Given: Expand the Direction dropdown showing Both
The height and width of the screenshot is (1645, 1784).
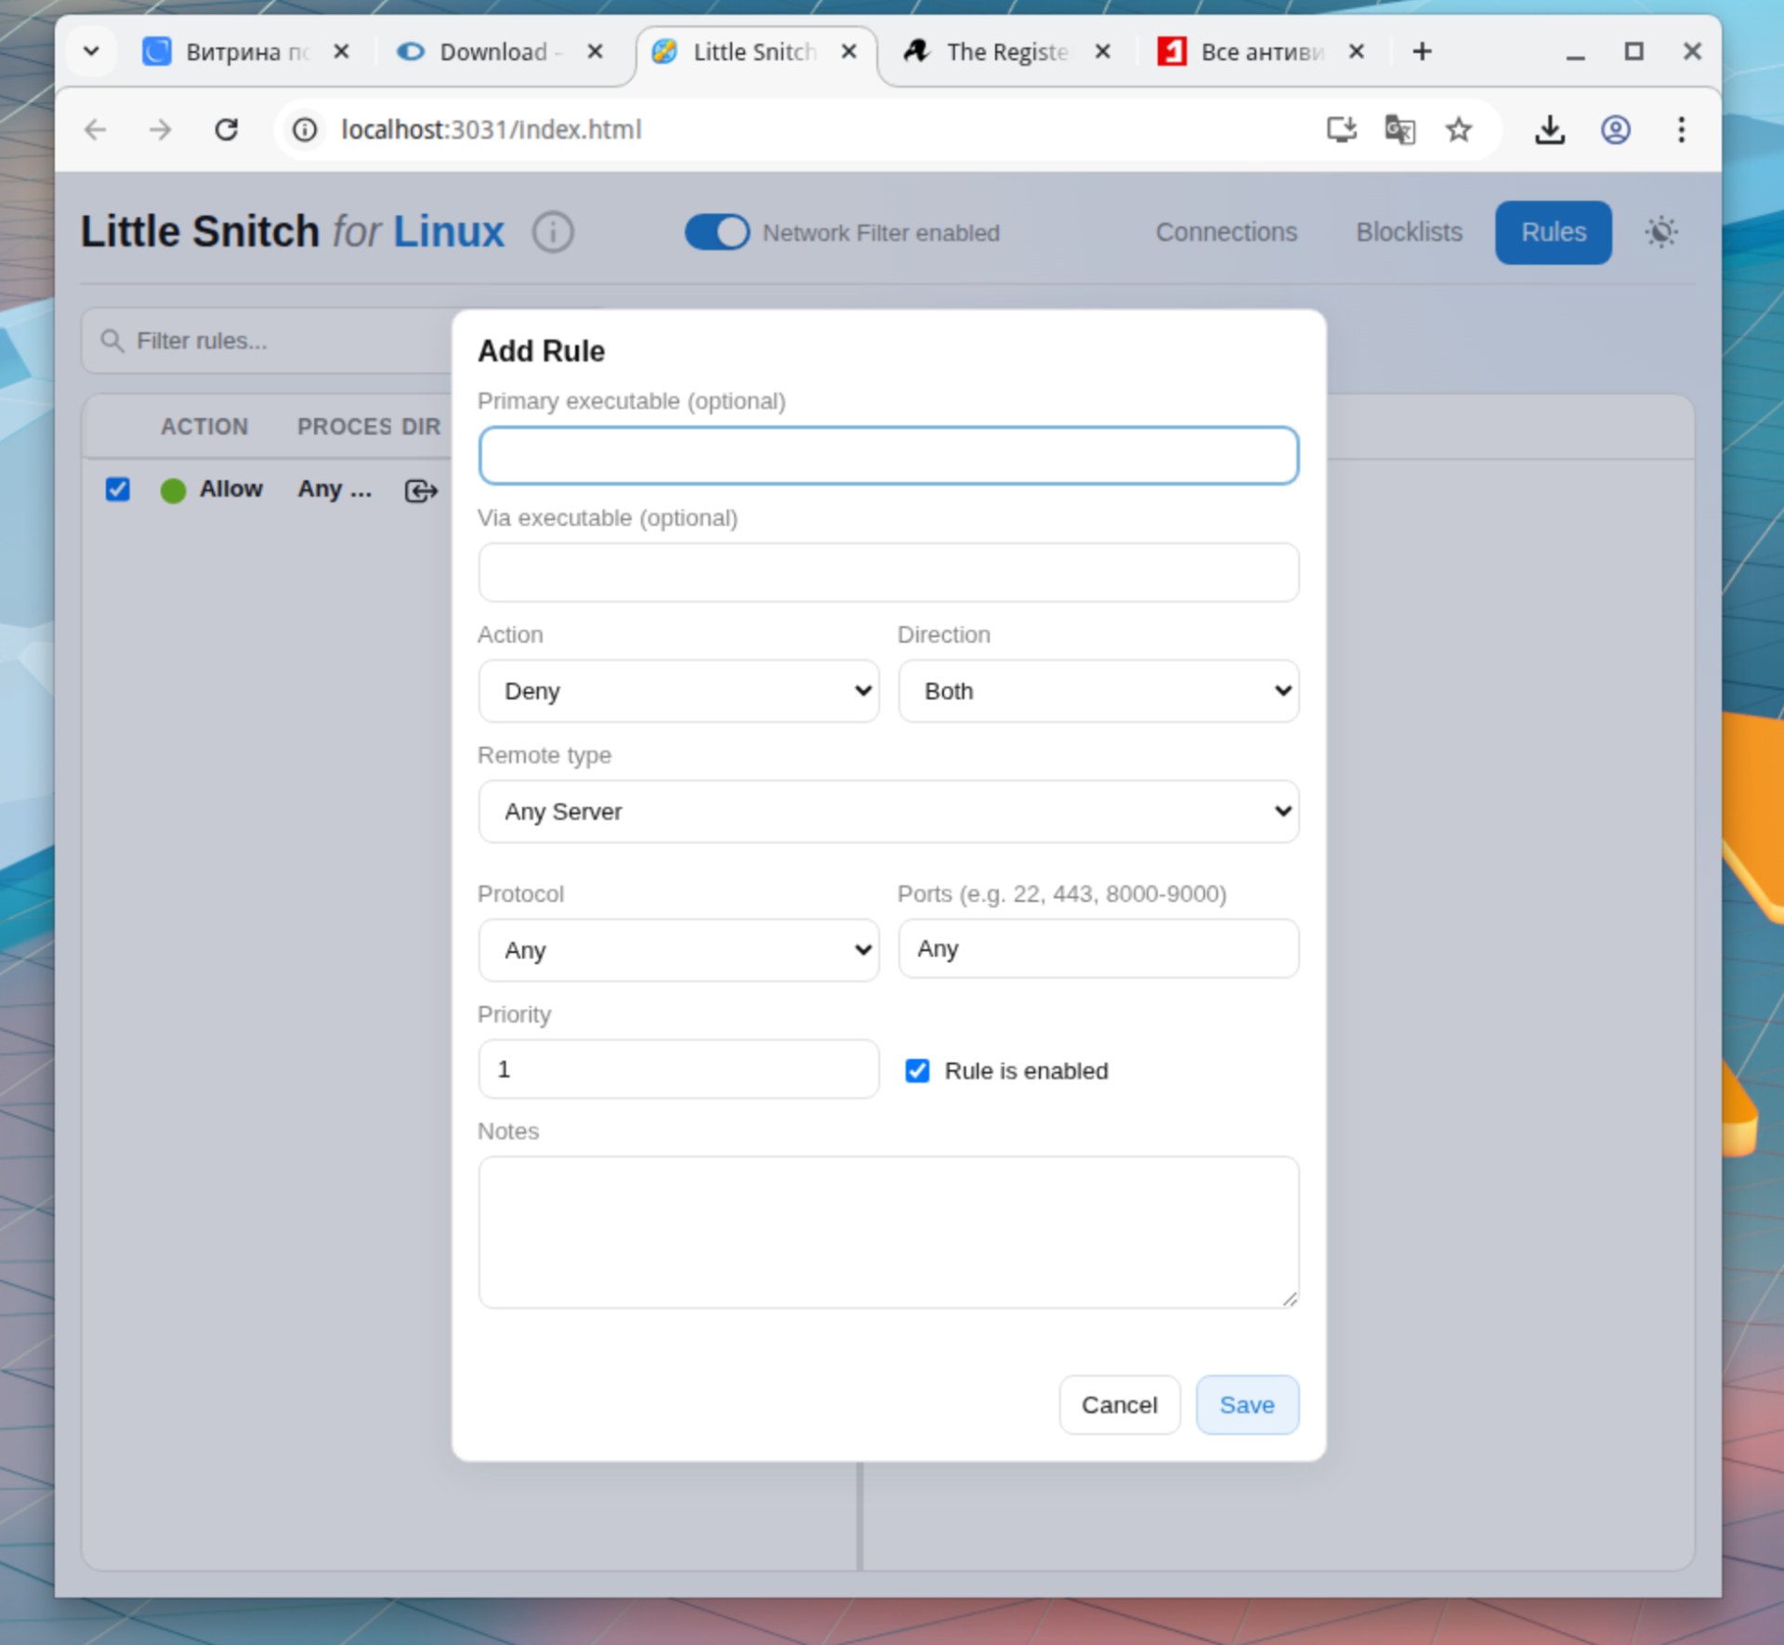Looking at the screenshot, I should (x=1097, y=691).
